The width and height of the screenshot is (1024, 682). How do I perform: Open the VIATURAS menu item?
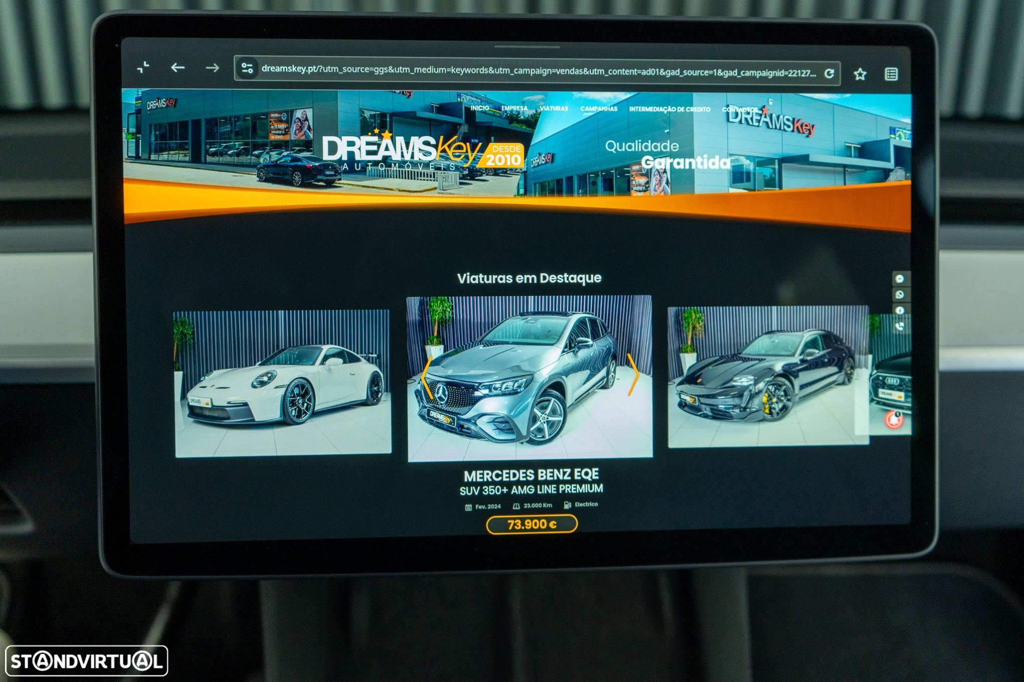pyautogui.click(x=554, y=108)
